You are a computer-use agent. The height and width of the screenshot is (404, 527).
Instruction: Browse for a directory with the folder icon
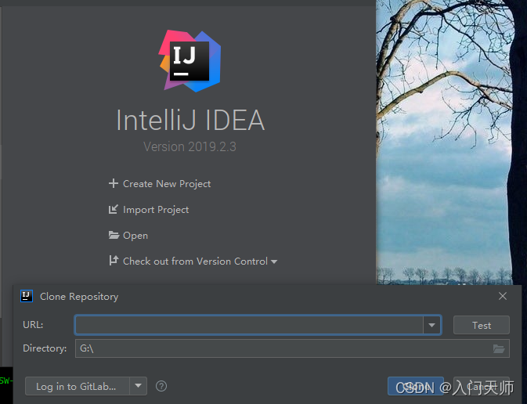click(x=499, y=348)
